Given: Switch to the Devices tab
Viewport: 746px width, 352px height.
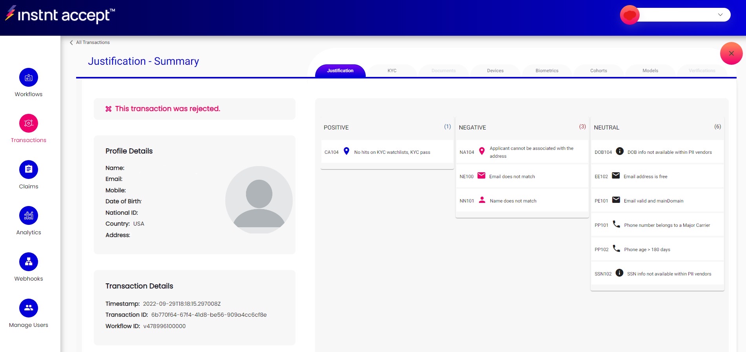Looking at the screenshot, I should 495,71.
